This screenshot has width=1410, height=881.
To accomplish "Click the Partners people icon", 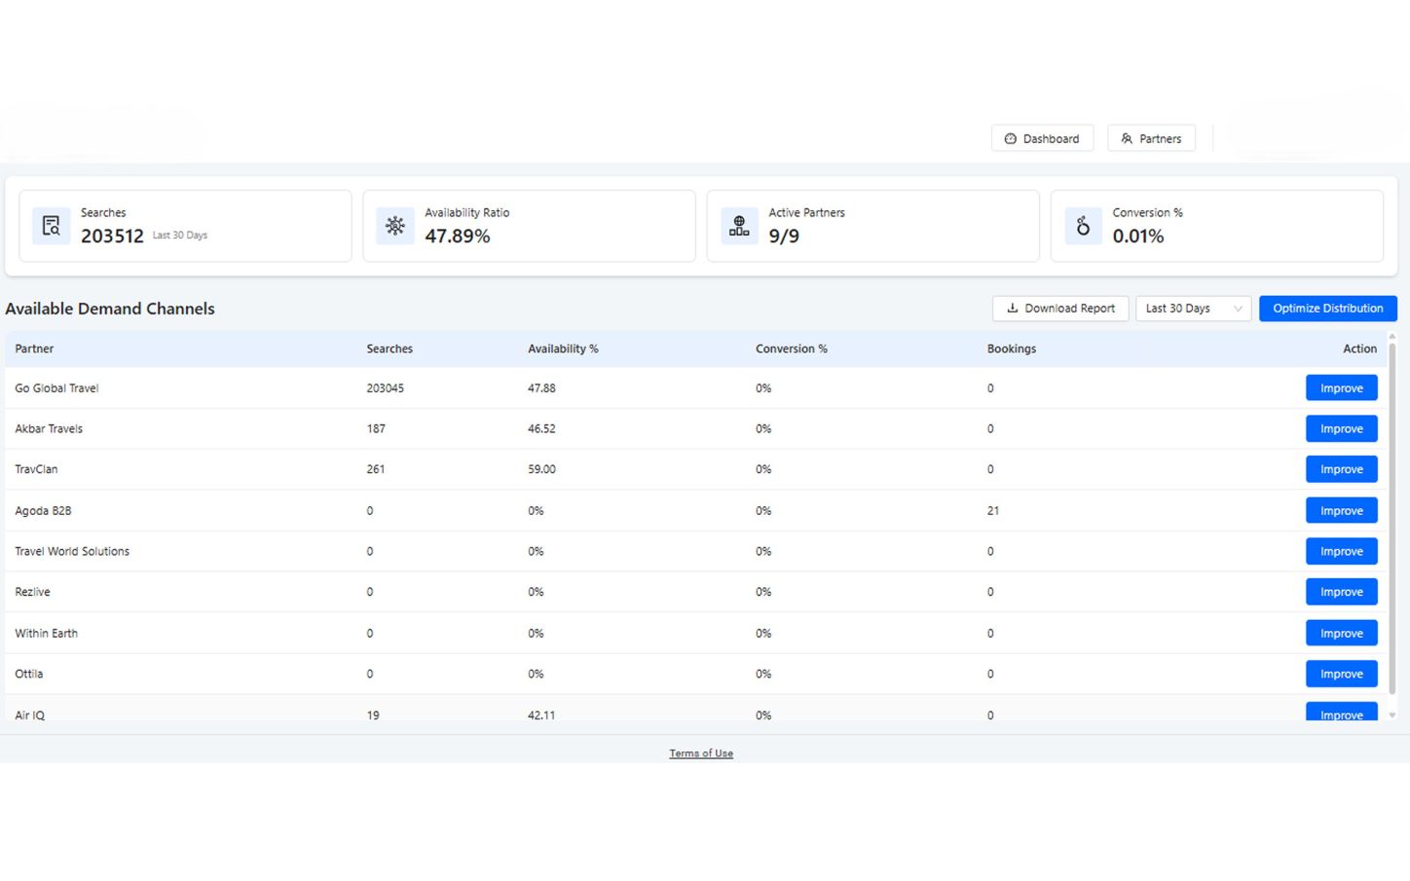I will [x=1127, y=139].
